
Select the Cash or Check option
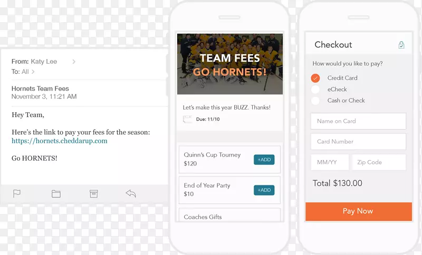(315, 101)
